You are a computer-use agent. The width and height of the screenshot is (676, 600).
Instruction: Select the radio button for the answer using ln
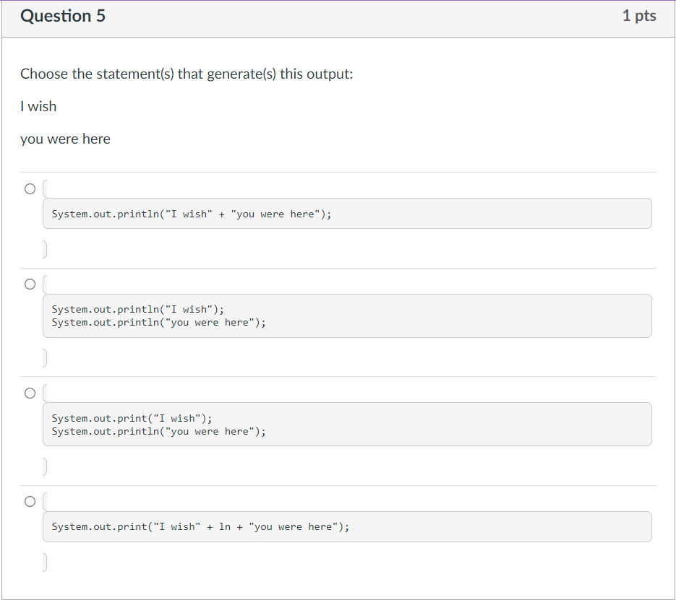30,501
